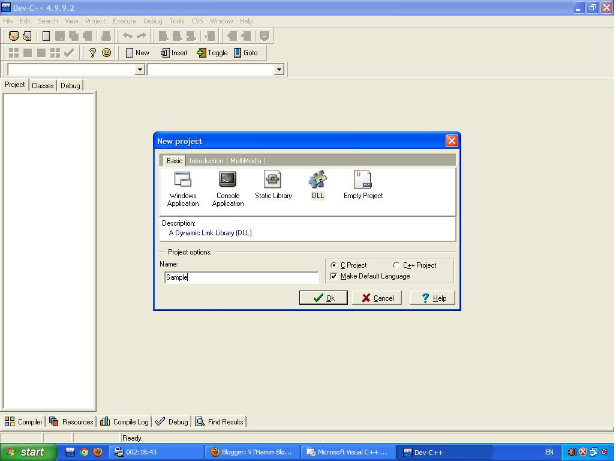This screenshot has width=616, height=461.
Task: Close the New project dialog
Action: [x=452, y=140]
